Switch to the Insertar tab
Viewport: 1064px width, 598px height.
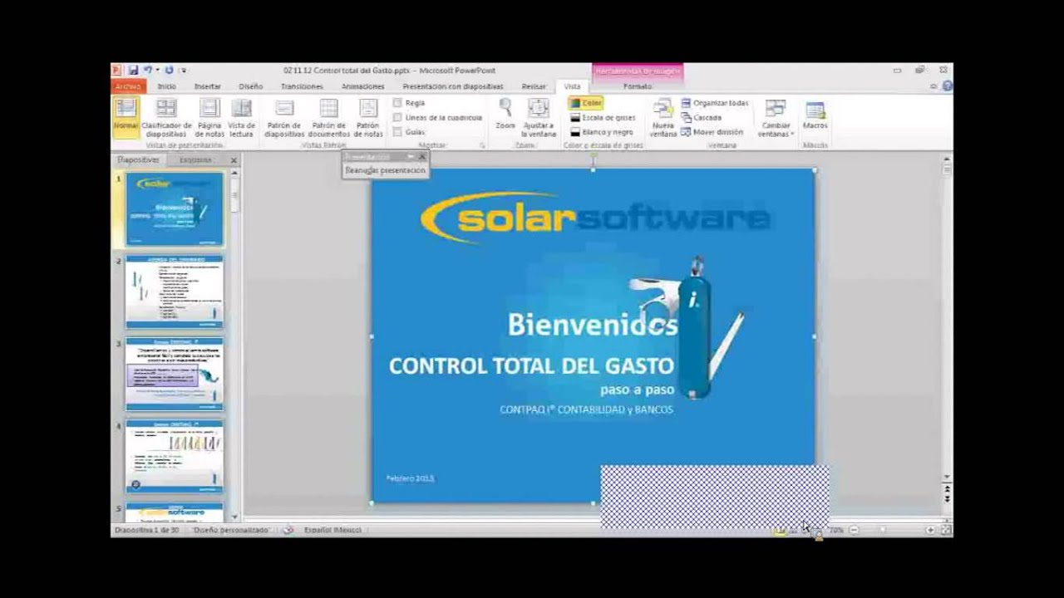[207, 86]
